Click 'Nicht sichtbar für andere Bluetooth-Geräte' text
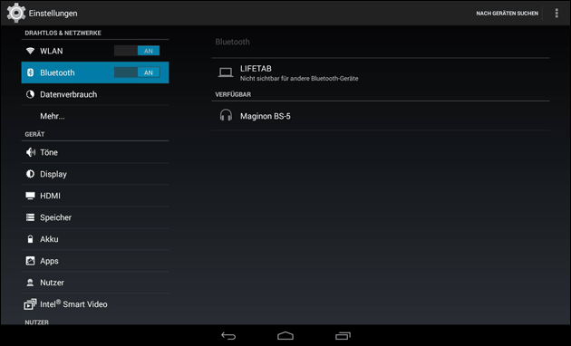Image resolution: width=571 pixels, height=346 pixels. [x=299, y=79]
